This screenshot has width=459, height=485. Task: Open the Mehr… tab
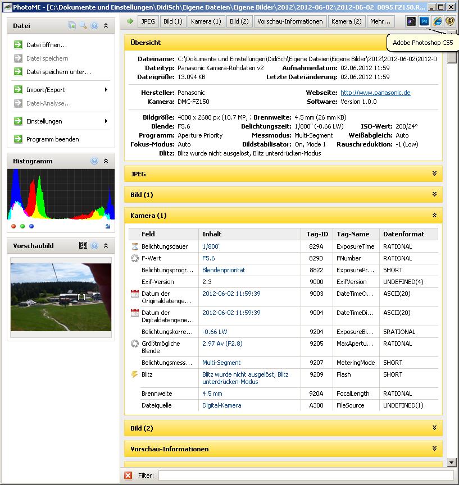pyautogui.click(x=380, y=21)
